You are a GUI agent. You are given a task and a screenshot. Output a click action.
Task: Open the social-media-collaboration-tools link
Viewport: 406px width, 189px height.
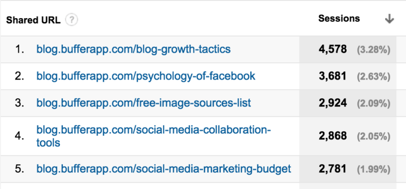pos(154,136)
